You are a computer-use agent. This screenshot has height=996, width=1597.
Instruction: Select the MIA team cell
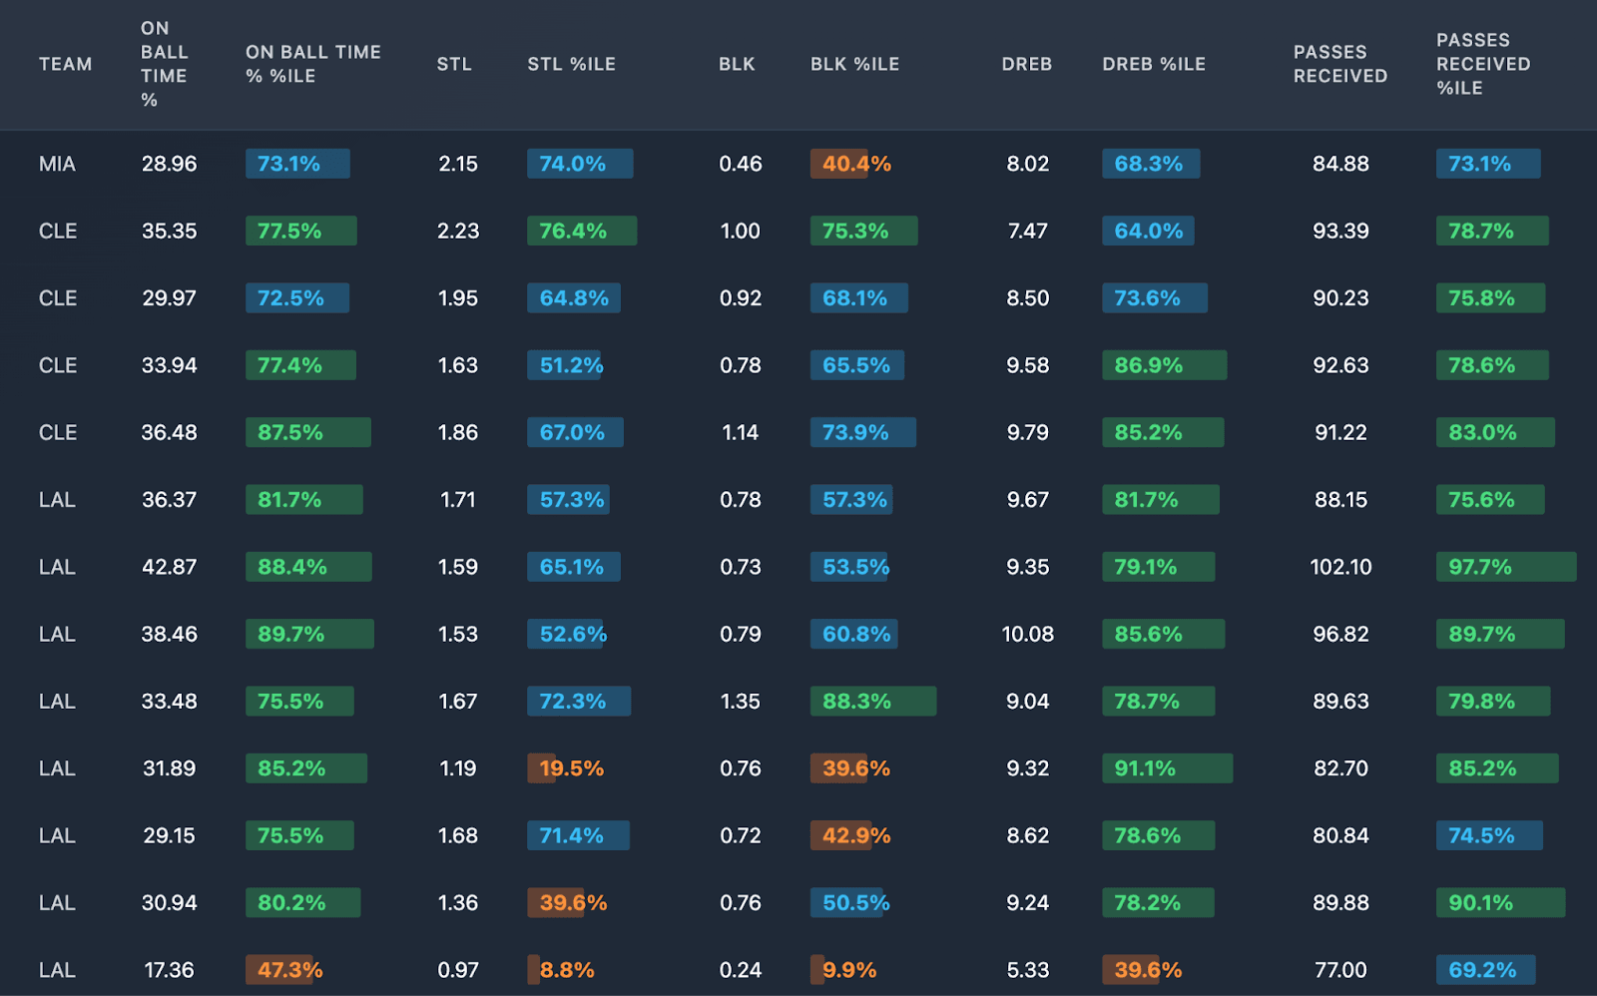point(57,164)
